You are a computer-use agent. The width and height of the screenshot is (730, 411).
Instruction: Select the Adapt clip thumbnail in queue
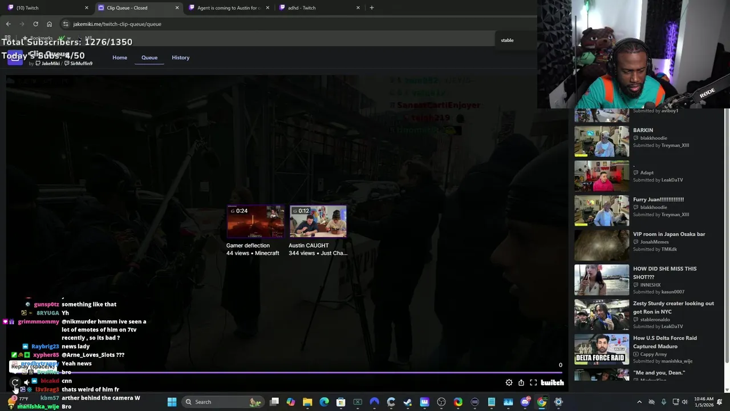[602, 176]
